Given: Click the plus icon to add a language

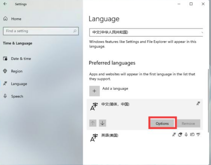Looking at the screenshot, I should point(94,91).
